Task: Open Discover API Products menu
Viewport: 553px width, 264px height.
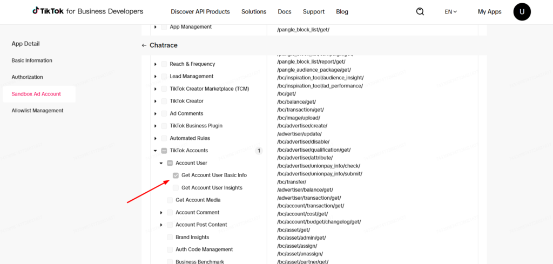Action: pos(200,11)
